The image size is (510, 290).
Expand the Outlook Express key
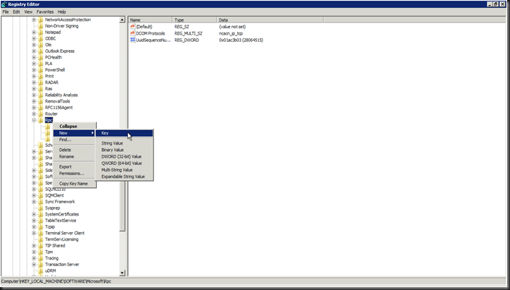point(34,51)
